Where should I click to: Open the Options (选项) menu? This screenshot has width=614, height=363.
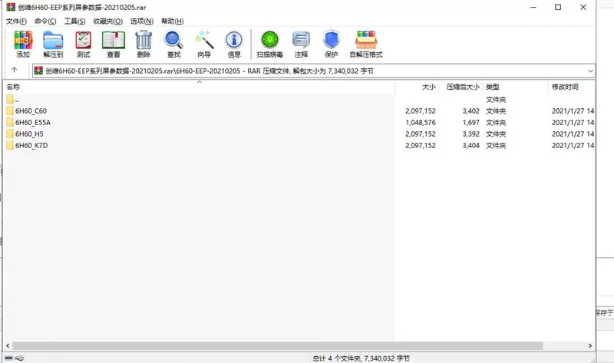point(142,21)
